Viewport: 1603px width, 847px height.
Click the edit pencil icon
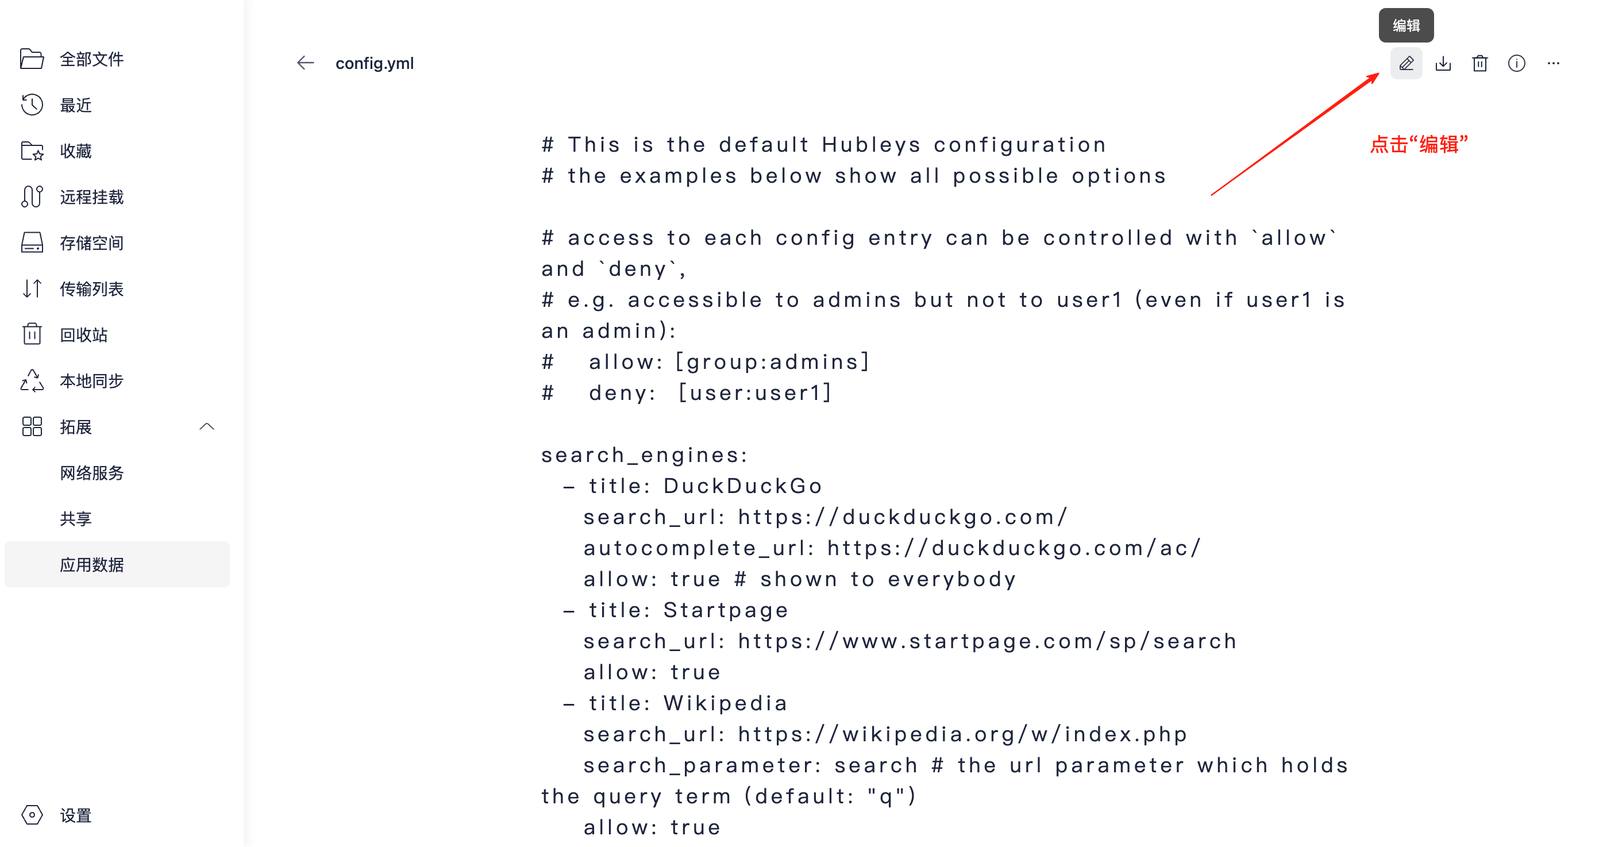point(1406,63)
